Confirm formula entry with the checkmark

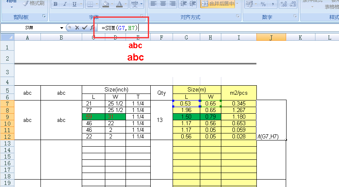coord(85,28)
